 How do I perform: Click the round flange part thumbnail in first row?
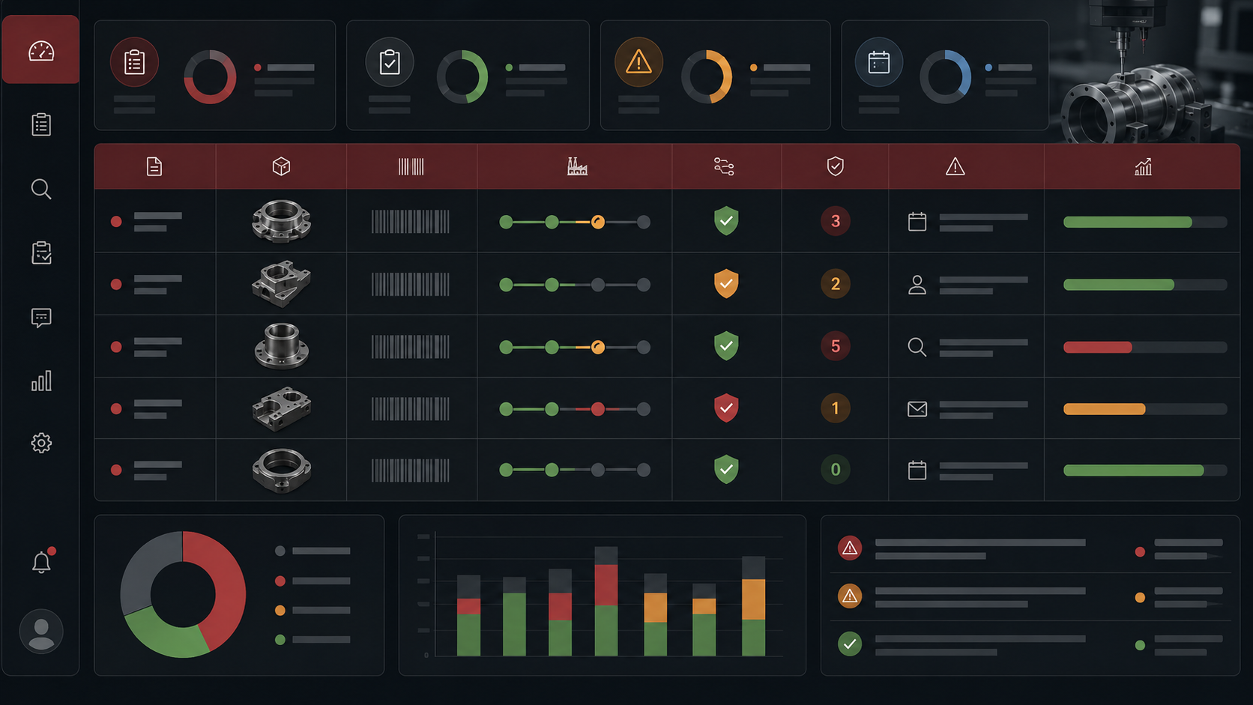click(x=281, y=221)
